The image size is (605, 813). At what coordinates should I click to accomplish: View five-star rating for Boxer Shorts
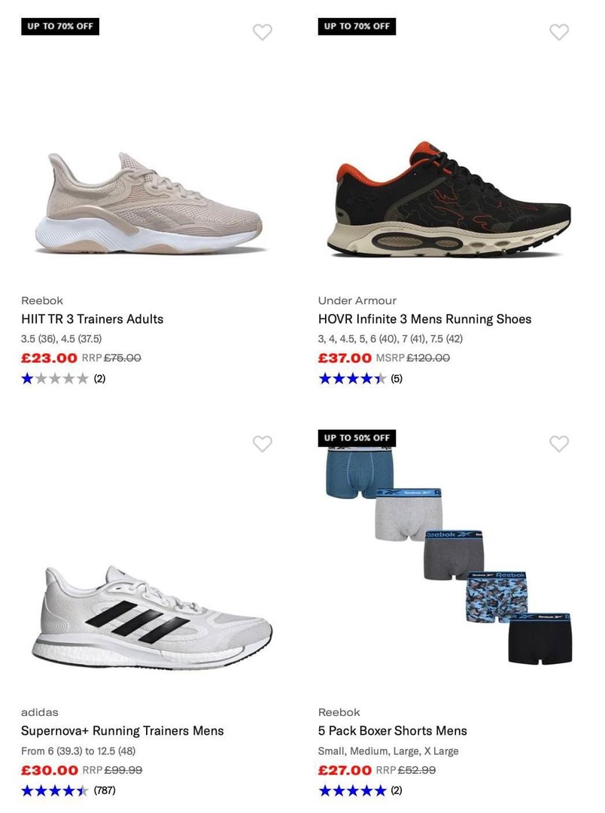pos(360,790)
